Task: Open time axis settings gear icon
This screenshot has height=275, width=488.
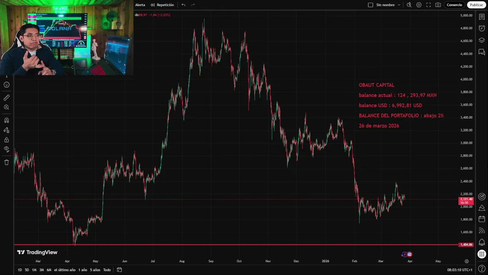Action: pyautogui.click(x=467, y=261)
